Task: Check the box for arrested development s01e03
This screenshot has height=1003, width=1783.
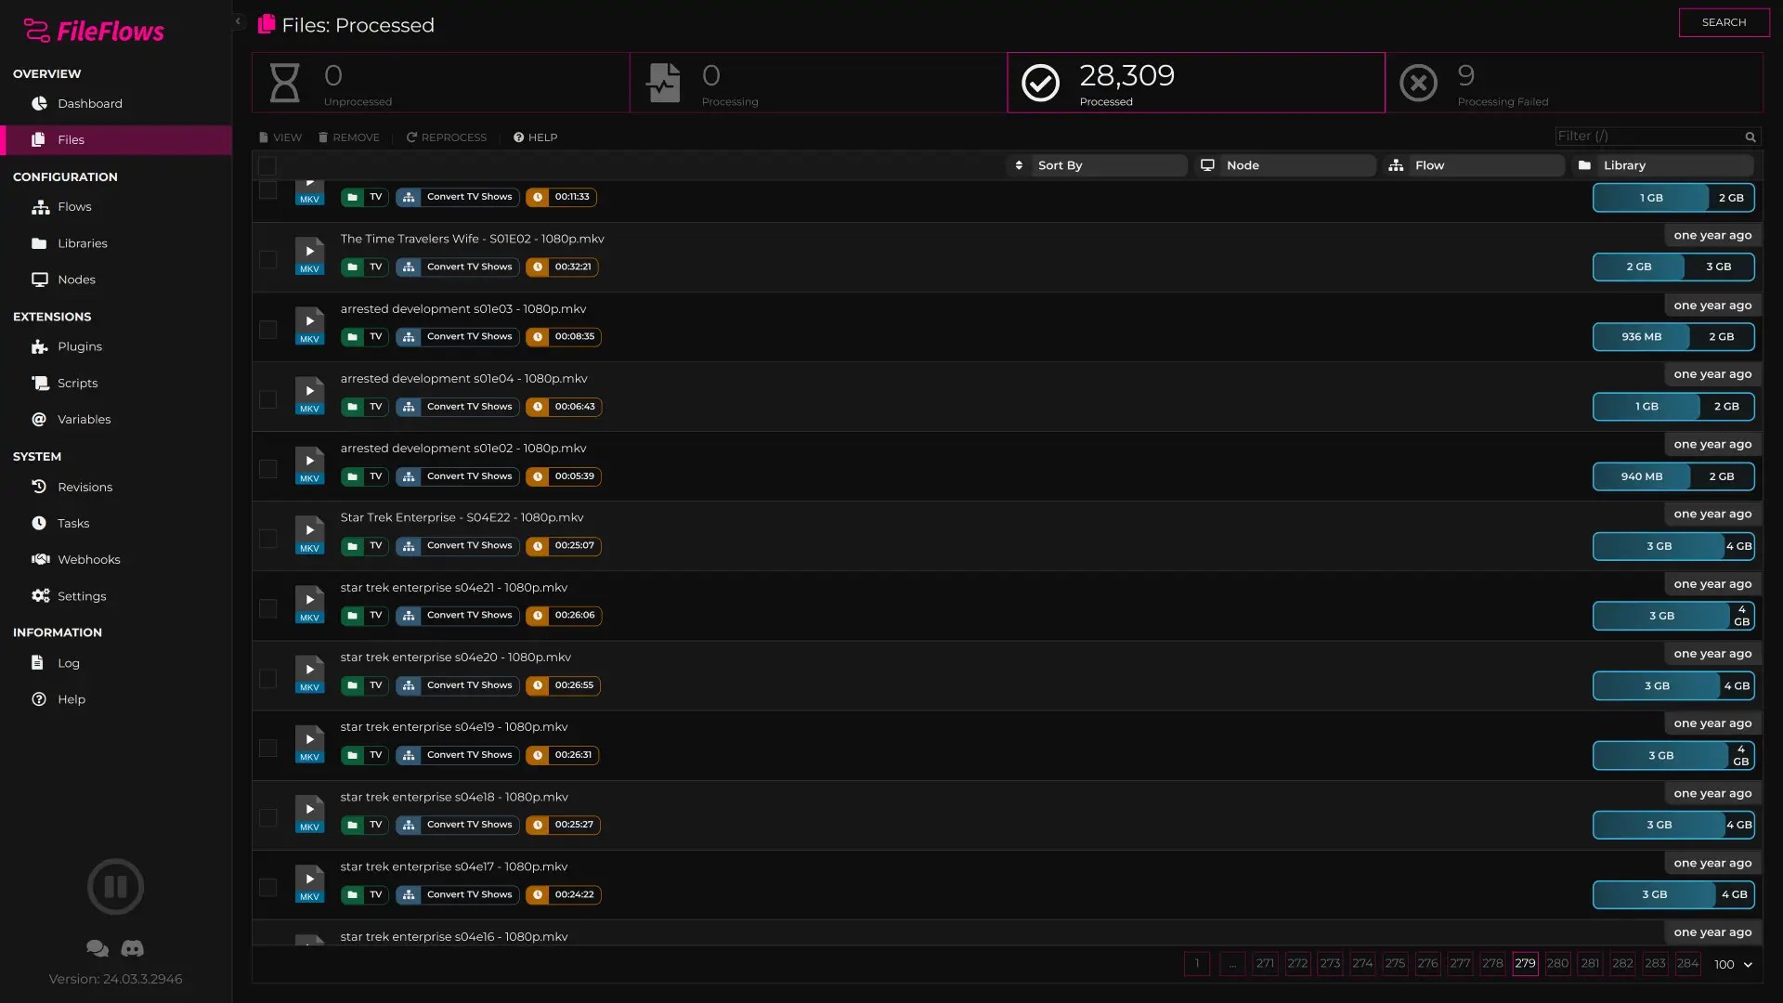Action: point(267,330)
